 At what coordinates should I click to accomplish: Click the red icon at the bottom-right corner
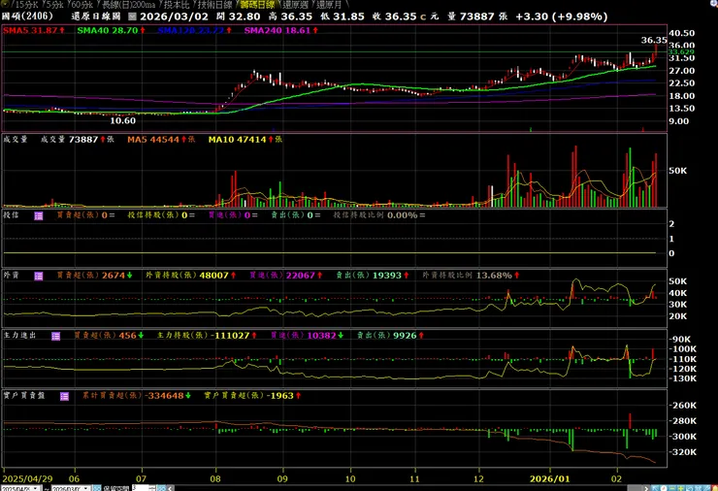715,488
